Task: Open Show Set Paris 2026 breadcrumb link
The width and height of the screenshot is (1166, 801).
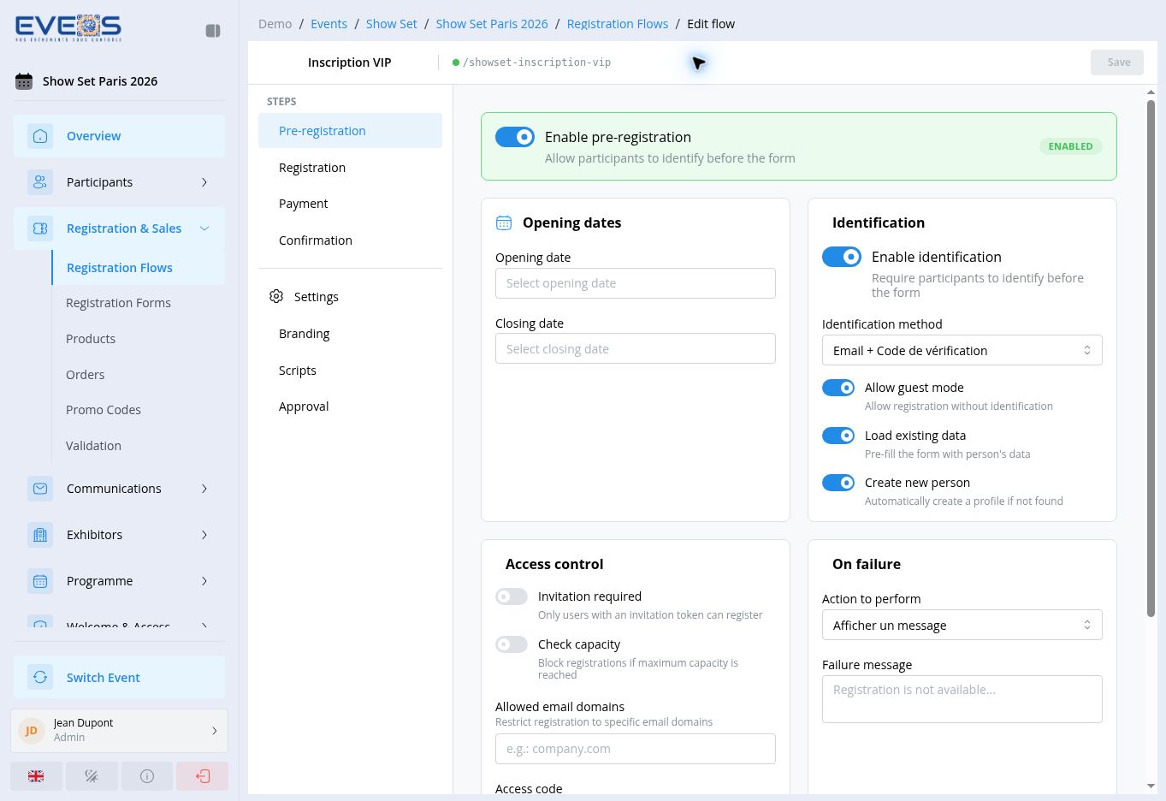Action: pos(492,24)
